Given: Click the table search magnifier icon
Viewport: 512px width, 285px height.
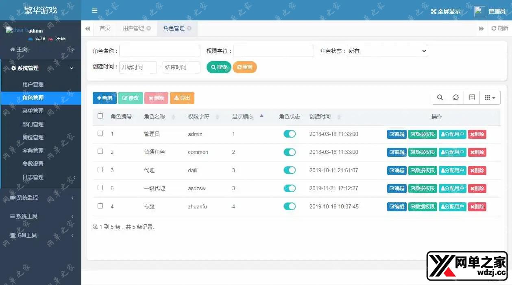Looking at the screenshot, I should [440, 98].
